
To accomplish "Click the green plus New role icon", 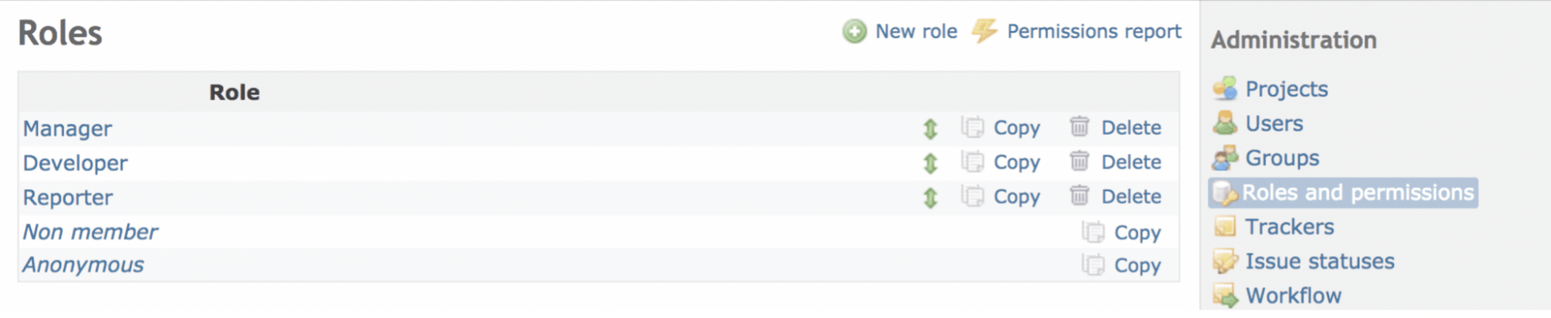I will (x=854, y=32).
